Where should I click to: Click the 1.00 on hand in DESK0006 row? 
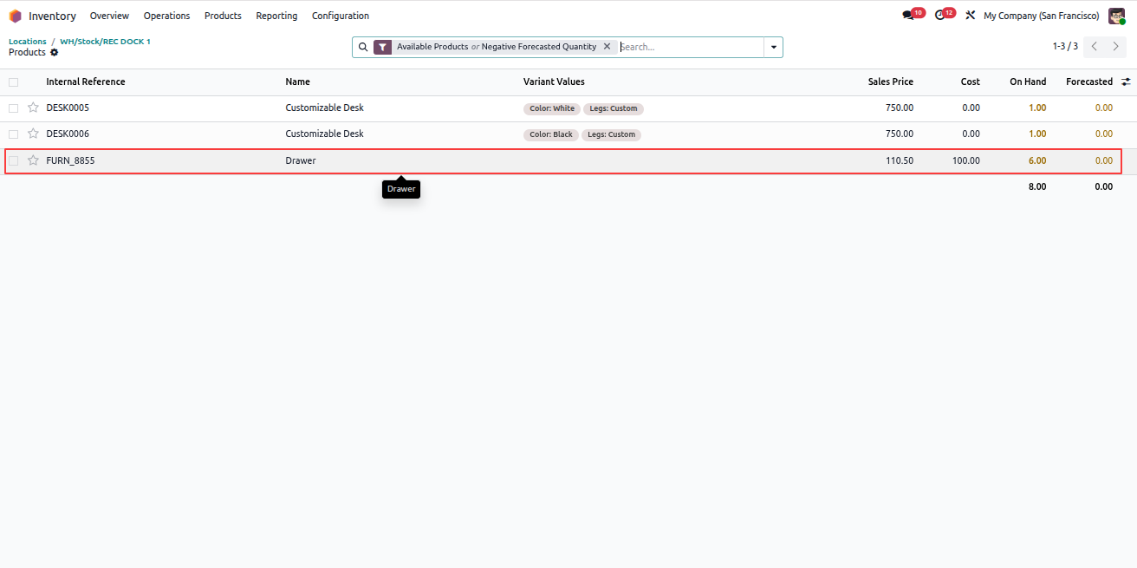pos(1037,134)
